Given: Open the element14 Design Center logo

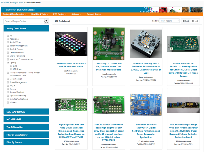Looking at the screenshot, I should click(20, 10).
